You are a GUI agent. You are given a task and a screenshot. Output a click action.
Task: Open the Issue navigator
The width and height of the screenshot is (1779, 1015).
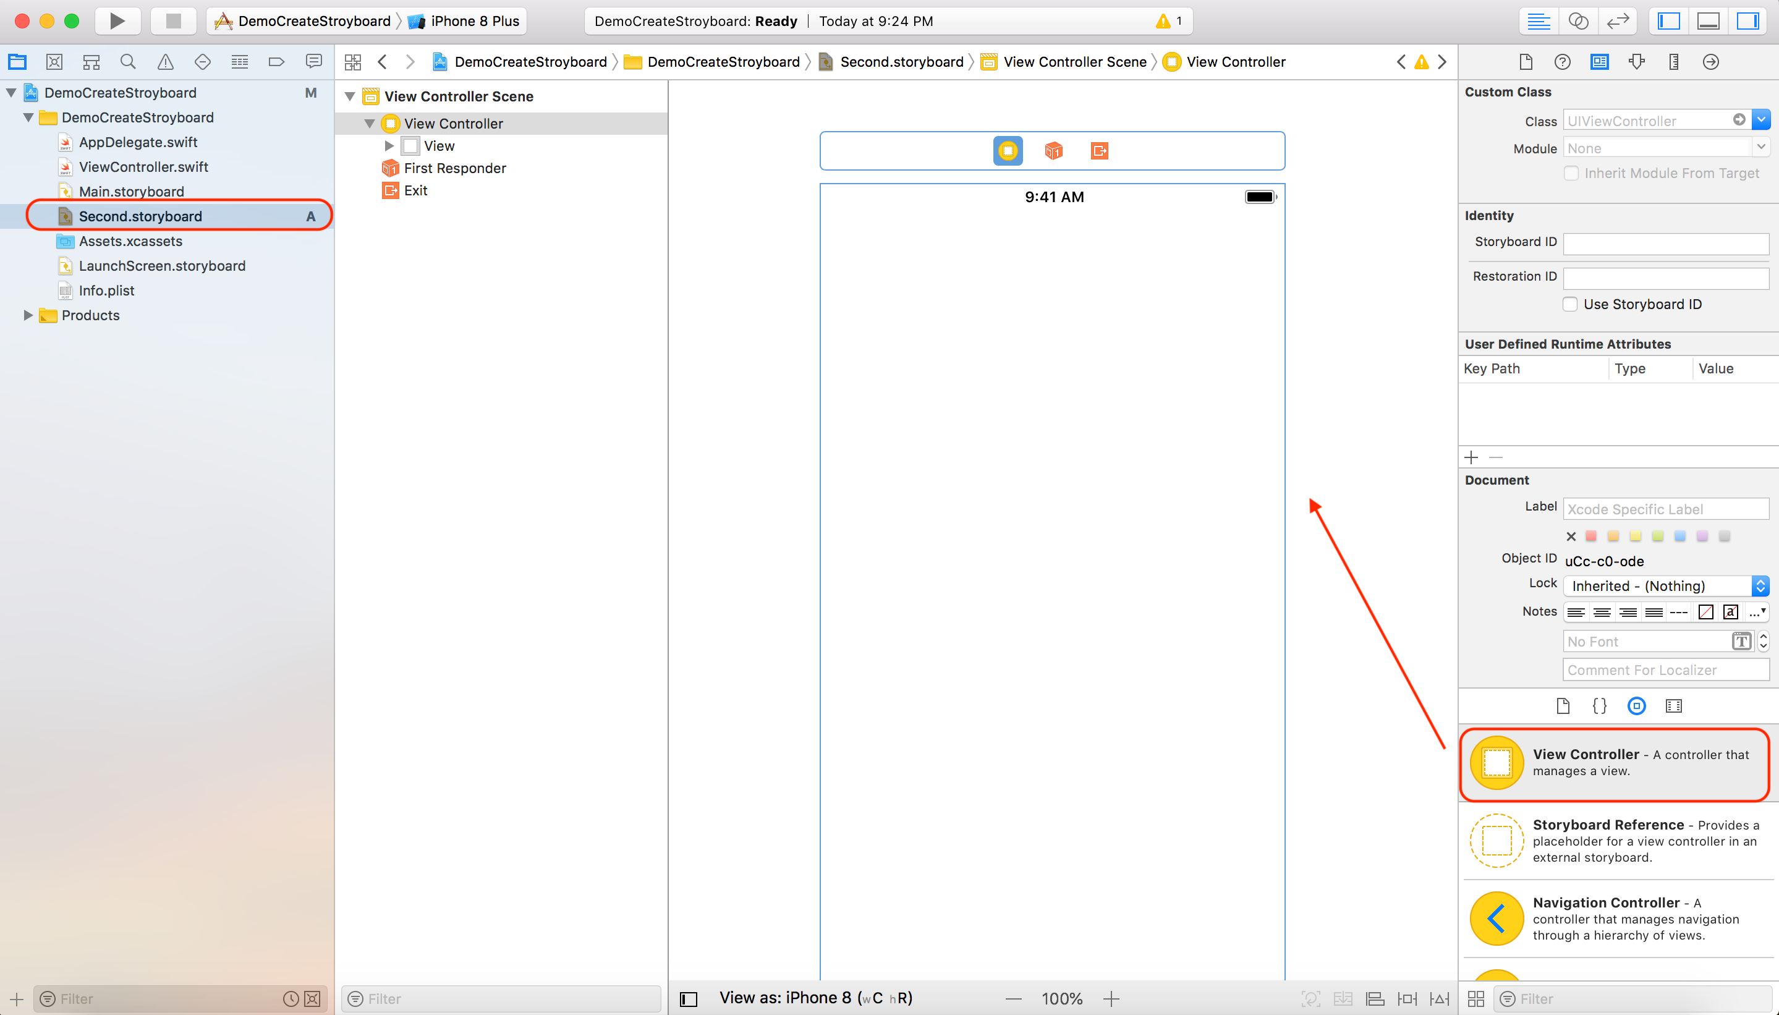pos(164,61)
